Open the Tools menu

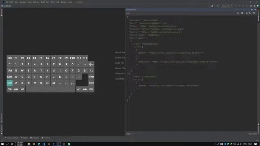tap(53, 2)
